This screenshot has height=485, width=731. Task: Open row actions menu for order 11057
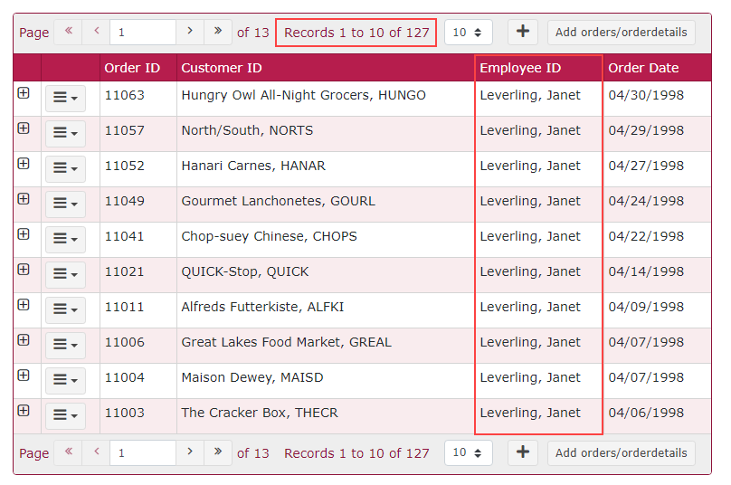tap(65, 133)
